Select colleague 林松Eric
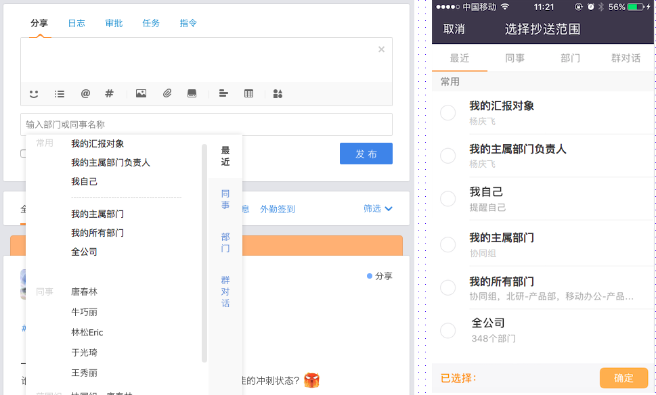Viewport: 656px width, 395px height. [x=87, y=332]
